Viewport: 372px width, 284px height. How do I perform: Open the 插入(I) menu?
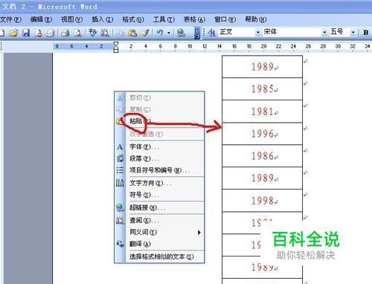tap(103, 19)
